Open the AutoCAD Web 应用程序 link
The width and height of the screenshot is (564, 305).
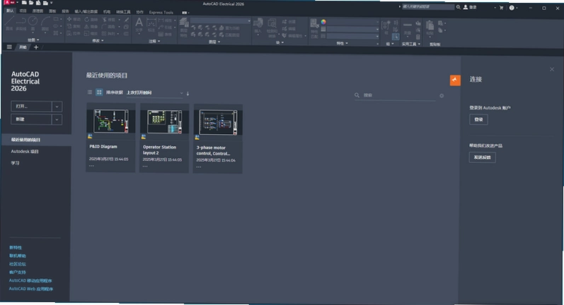[31, 289]
